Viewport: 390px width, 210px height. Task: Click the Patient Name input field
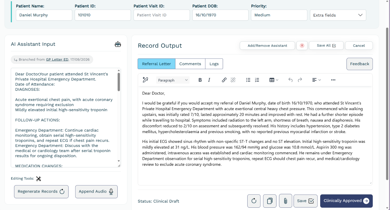(44, 15)
